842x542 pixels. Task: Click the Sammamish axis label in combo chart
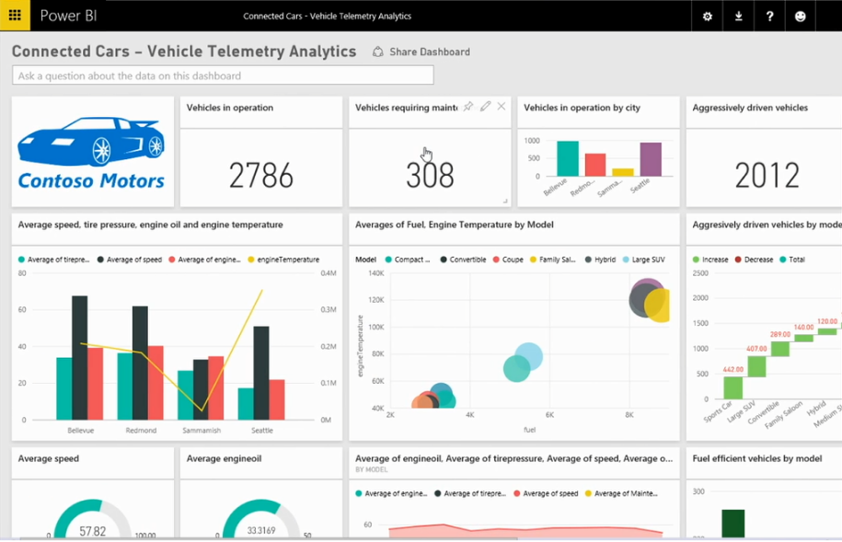(x=202, y=431)
